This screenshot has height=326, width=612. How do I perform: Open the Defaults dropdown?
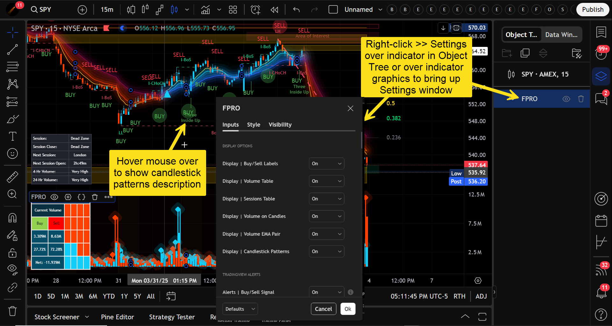(240, 309)
